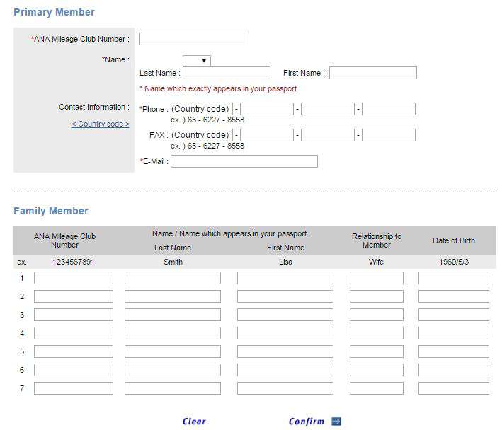The height and width of the screenshot is (430, 502).
Task: Click family row 1 Mileage Club Number field
Action: tap(74, 278)
